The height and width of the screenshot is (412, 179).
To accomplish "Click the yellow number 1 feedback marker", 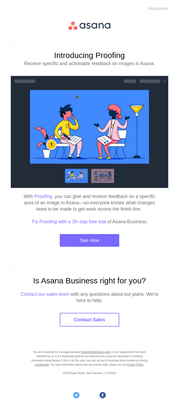I will pyautogui.click(x=51, y=144).
